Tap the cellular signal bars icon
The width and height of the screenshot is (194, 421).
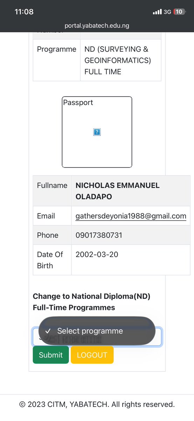(157, 12)
